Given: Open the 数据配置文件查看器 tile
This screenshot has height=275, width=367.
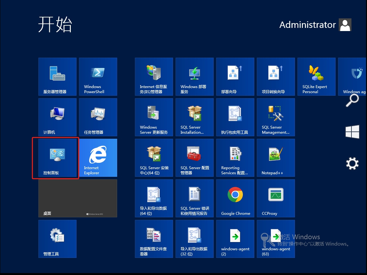Looking at the screenshot, I should (x=154, y=239).
